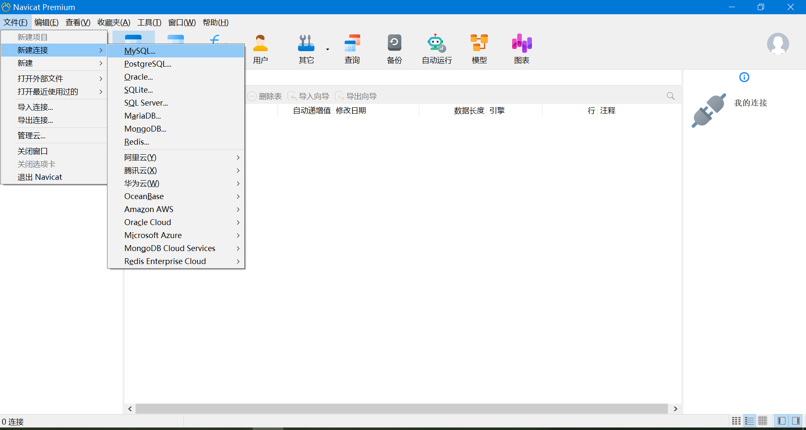806x430 pixels.
Task: Open the 工具(T) menu
Action: (x=149, y=23)
